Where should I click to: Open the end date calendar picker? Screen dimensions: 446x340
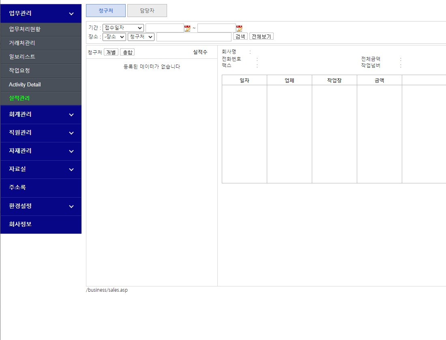click(x=239, y=28)
